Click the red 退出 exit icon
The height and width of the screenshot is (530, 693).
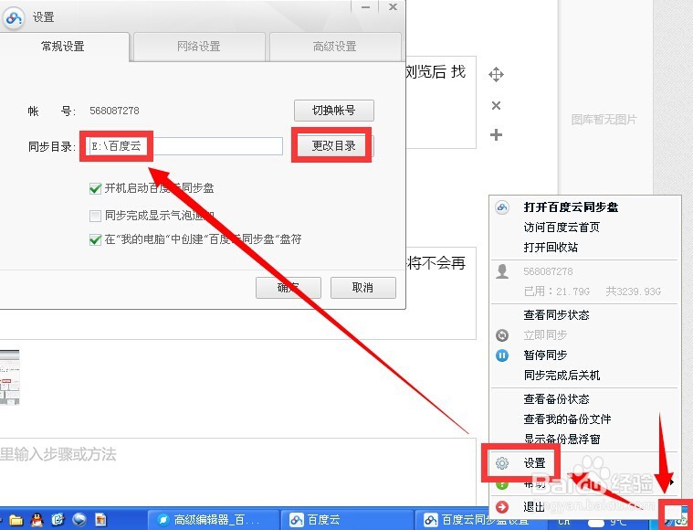[502, 507]
